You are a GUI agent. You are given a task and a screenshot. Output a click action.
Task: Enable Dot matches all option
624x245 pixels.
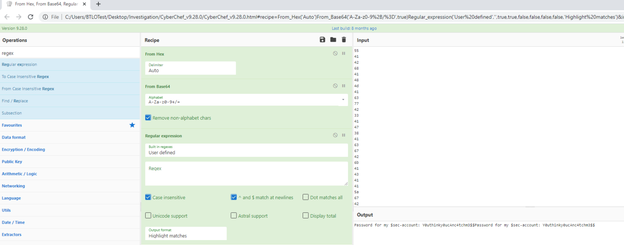pos(305,197)
